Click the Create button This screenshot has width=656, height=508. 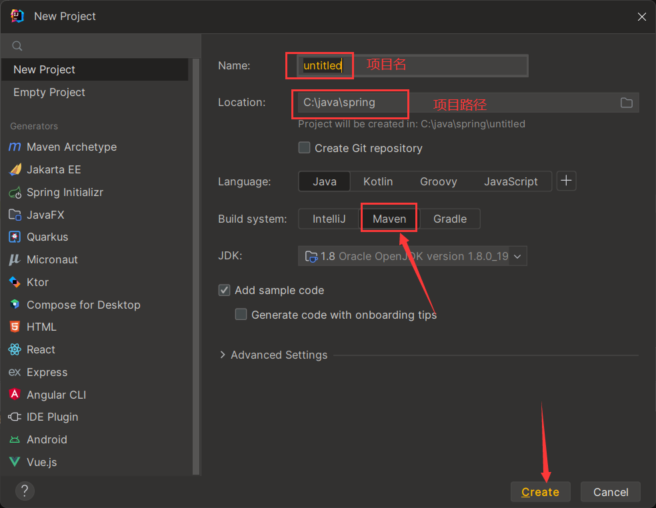tap(540, 492)
